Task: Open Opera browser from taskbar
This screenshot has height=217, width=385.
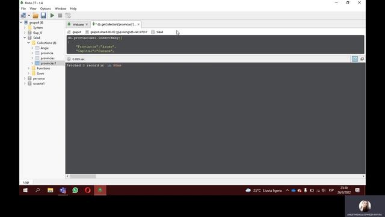Action: [88, 190]
